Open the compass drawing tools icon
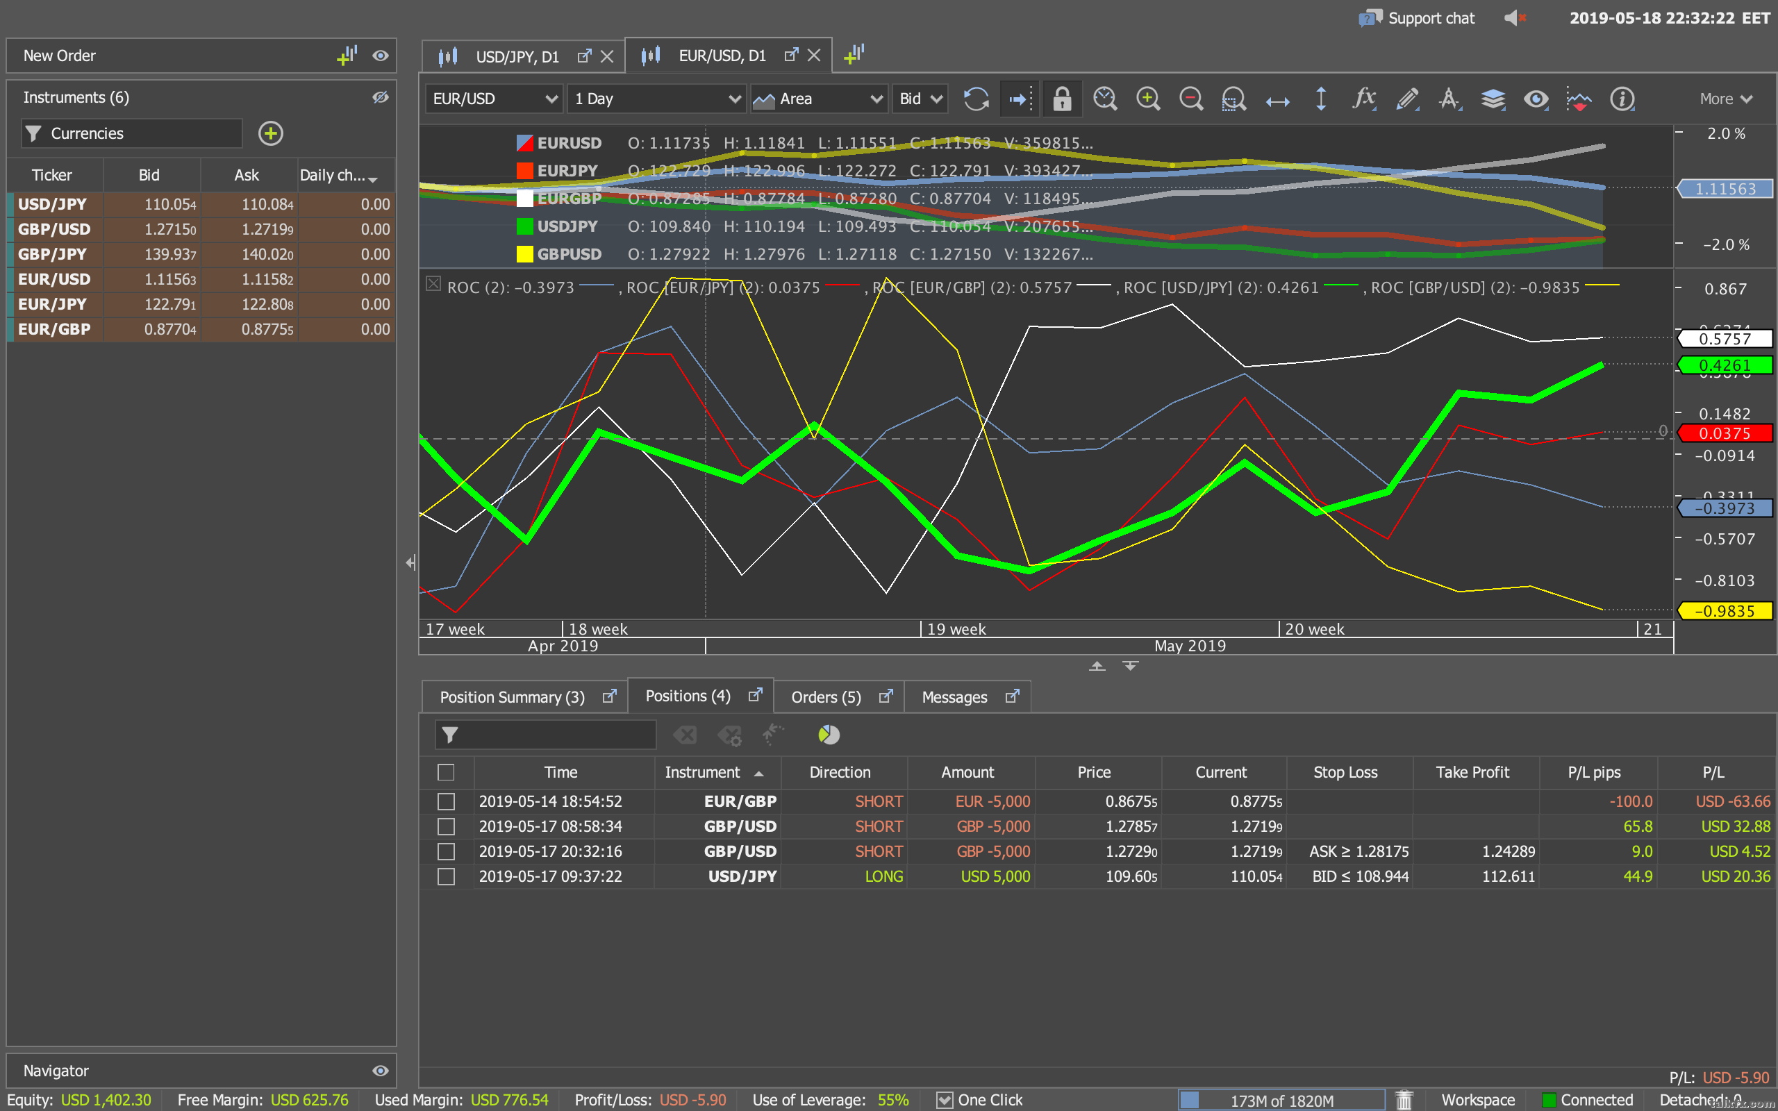The width and height of the screenshot is (1778, 1111). click(1449, 99)
